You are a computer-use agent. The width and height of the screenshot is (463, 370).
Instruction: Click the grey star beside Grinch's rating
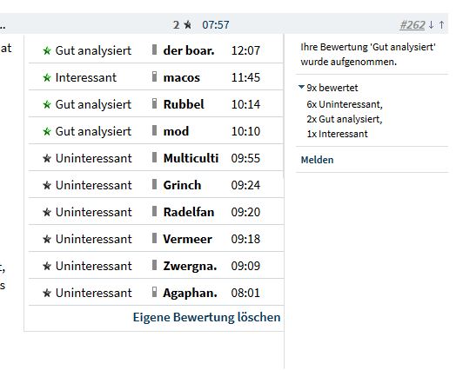47,185
